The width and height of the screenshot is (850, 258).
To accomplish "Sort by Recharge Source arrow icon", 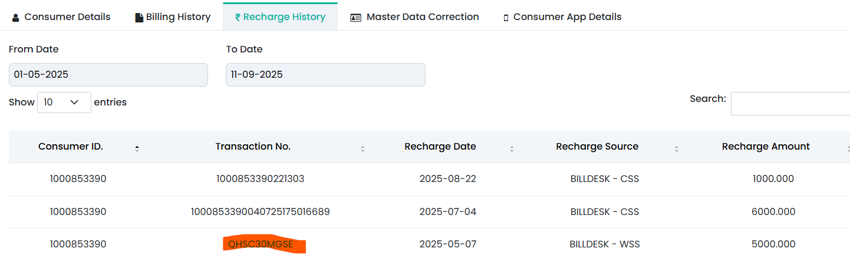I will (x=676, y=148).
